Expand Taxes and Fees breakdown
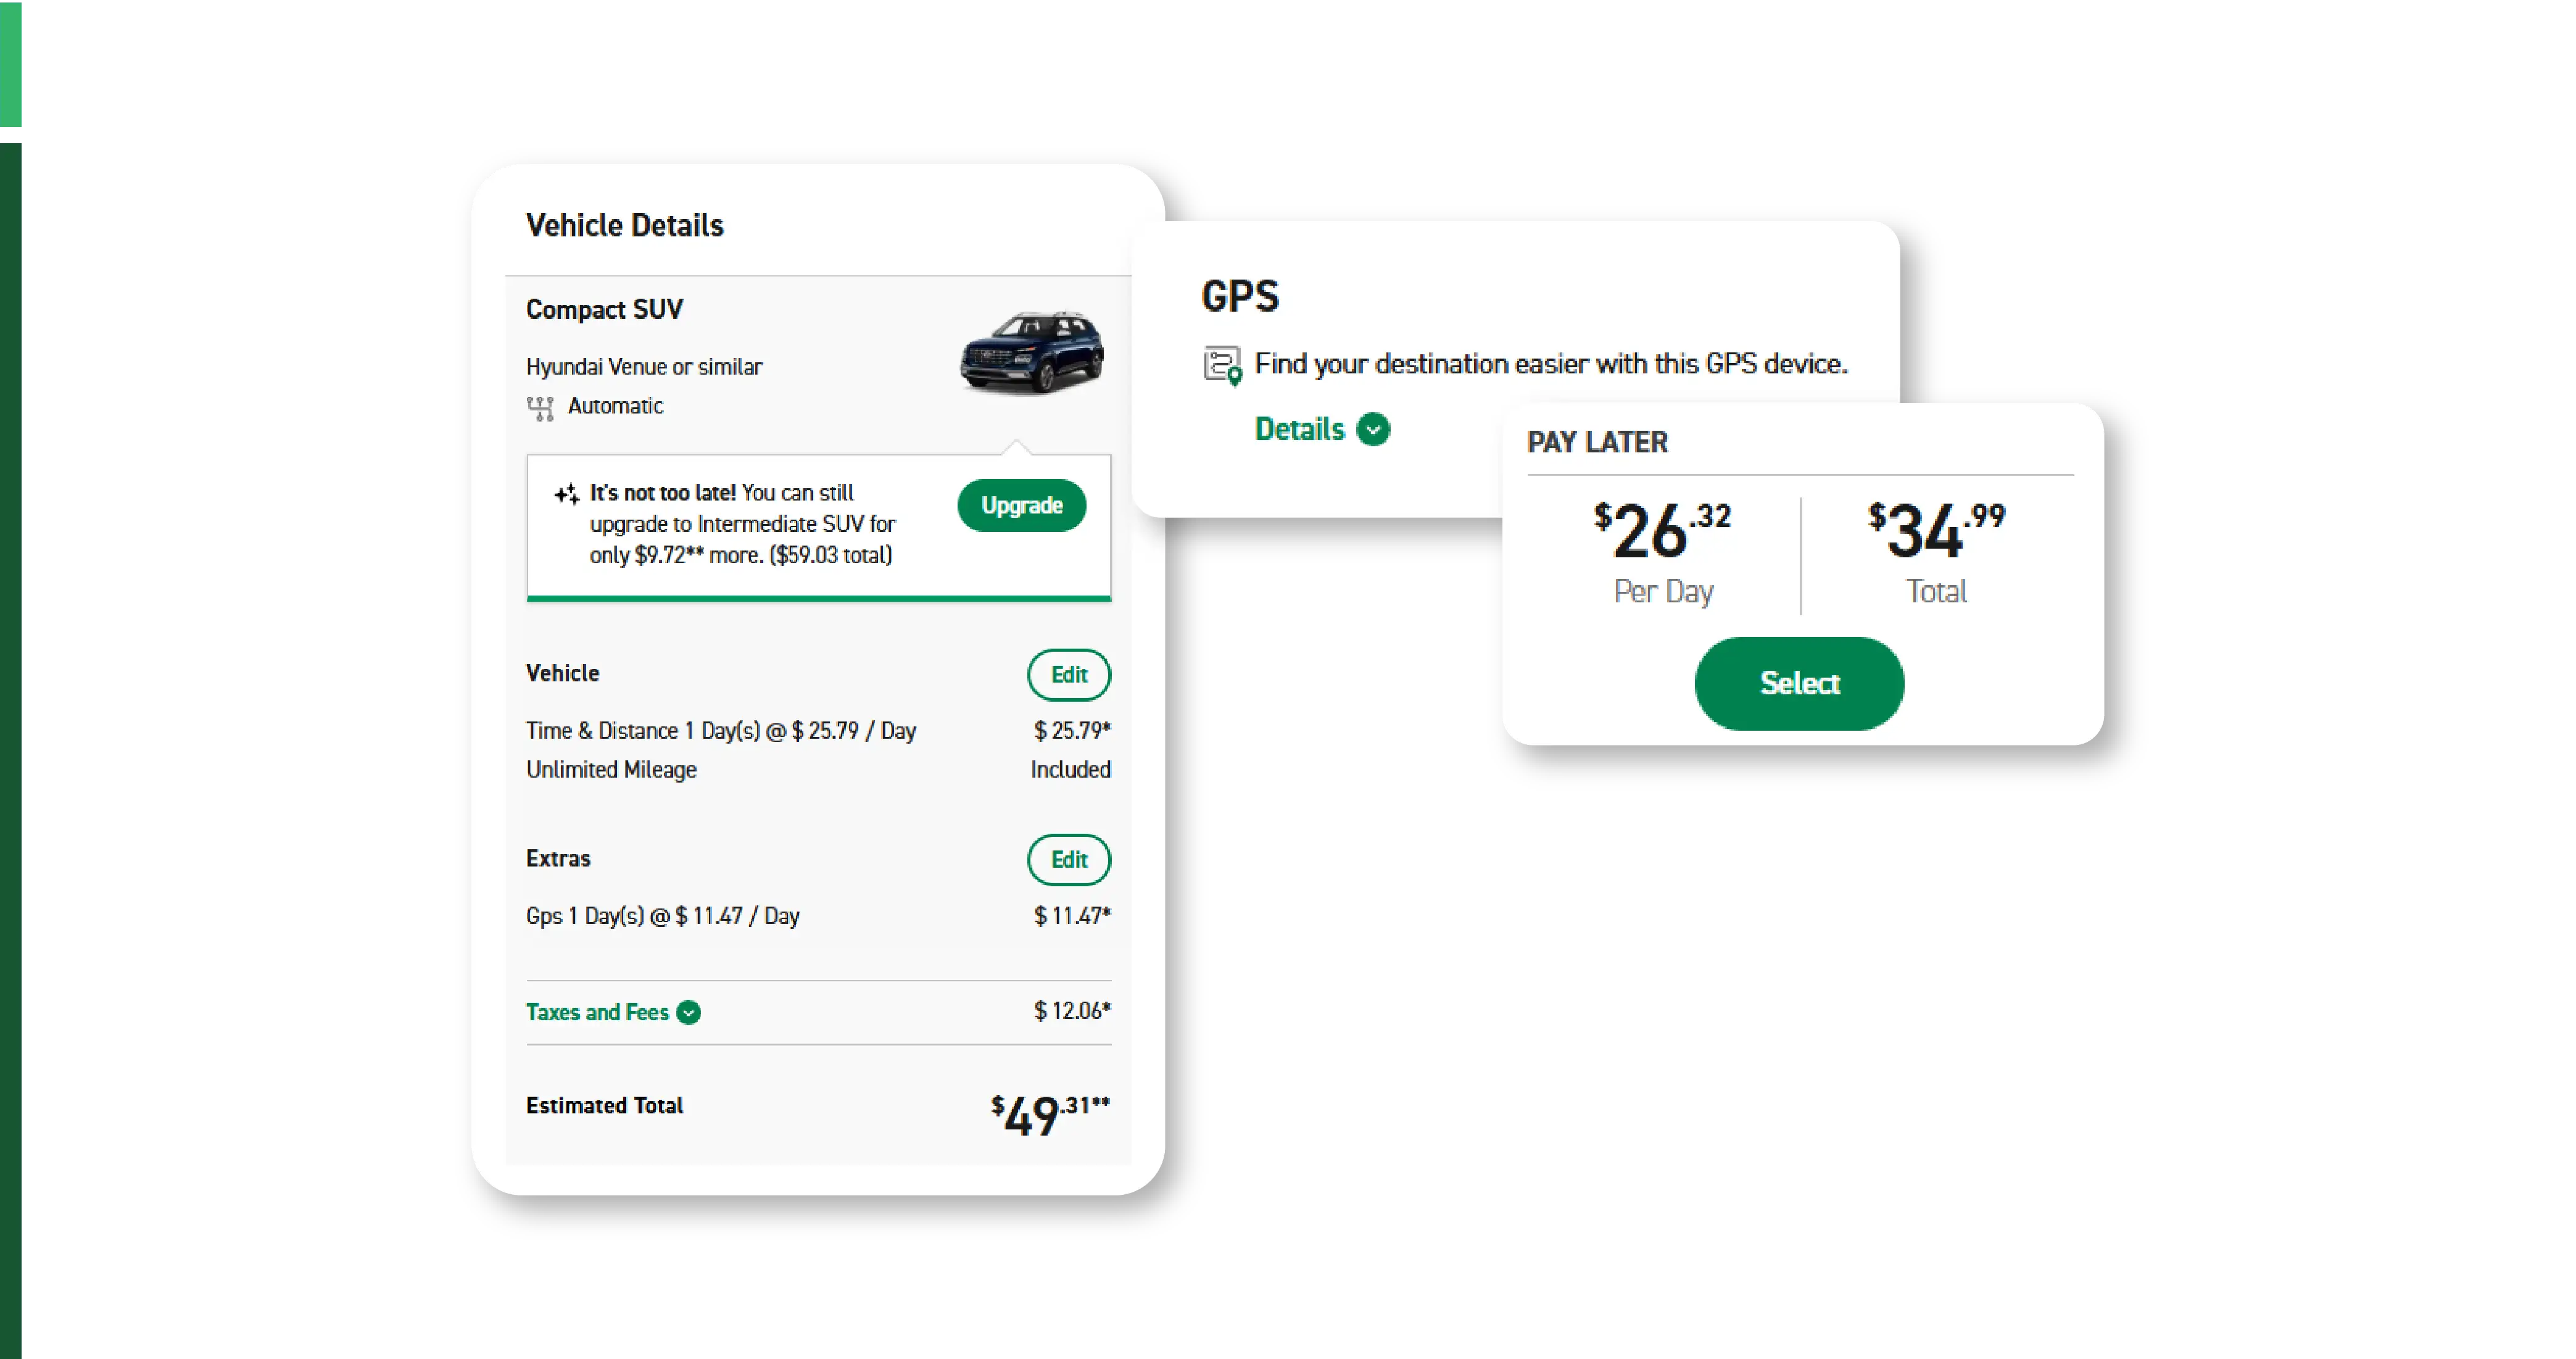This screenshot has height=1359, width=2576. [x=597, y=1012]
